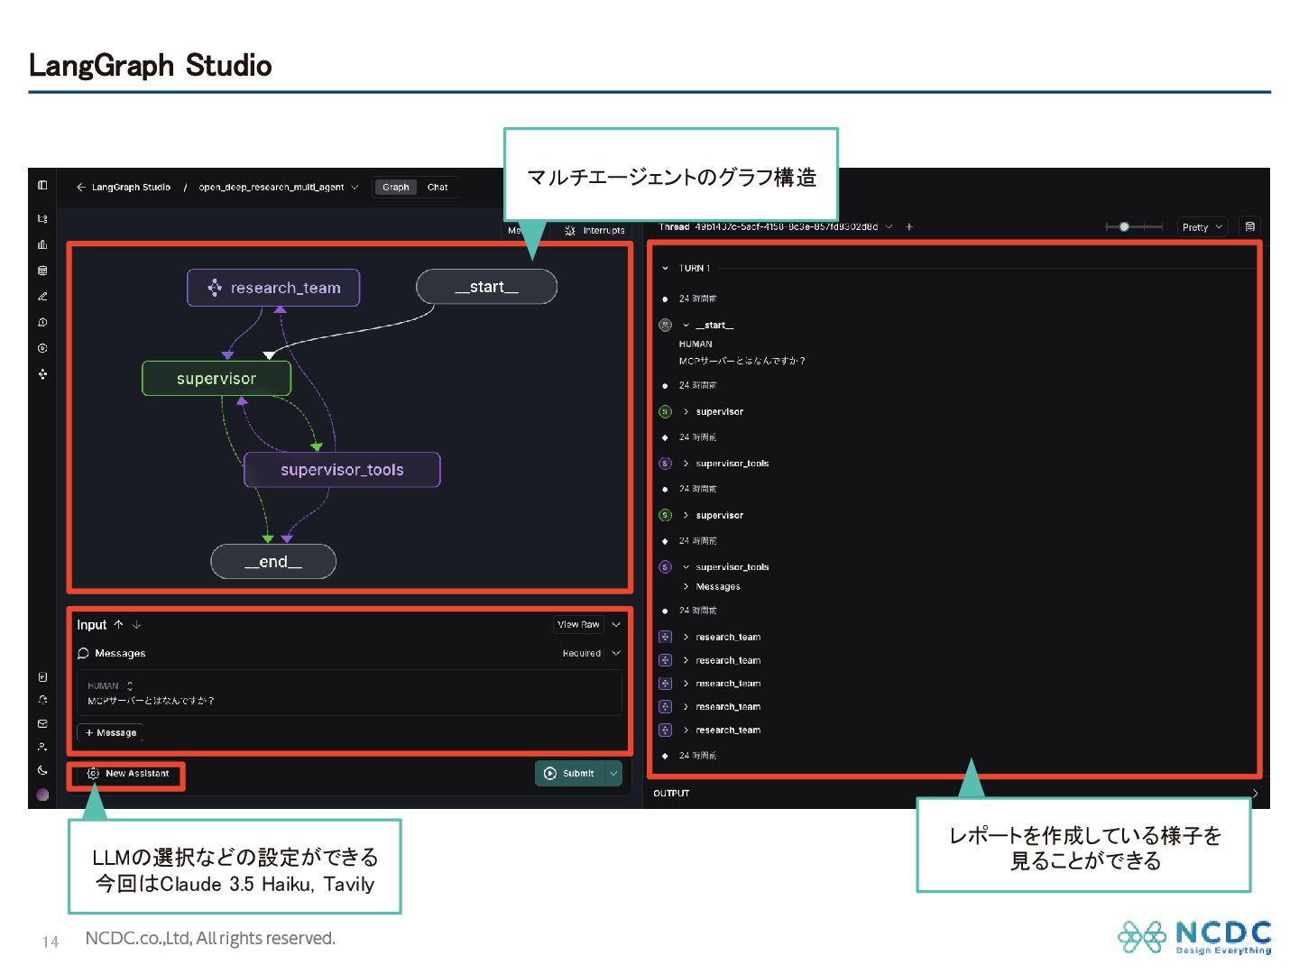
Task: Open the chevron next to View Raw
Action: (616, 624)
